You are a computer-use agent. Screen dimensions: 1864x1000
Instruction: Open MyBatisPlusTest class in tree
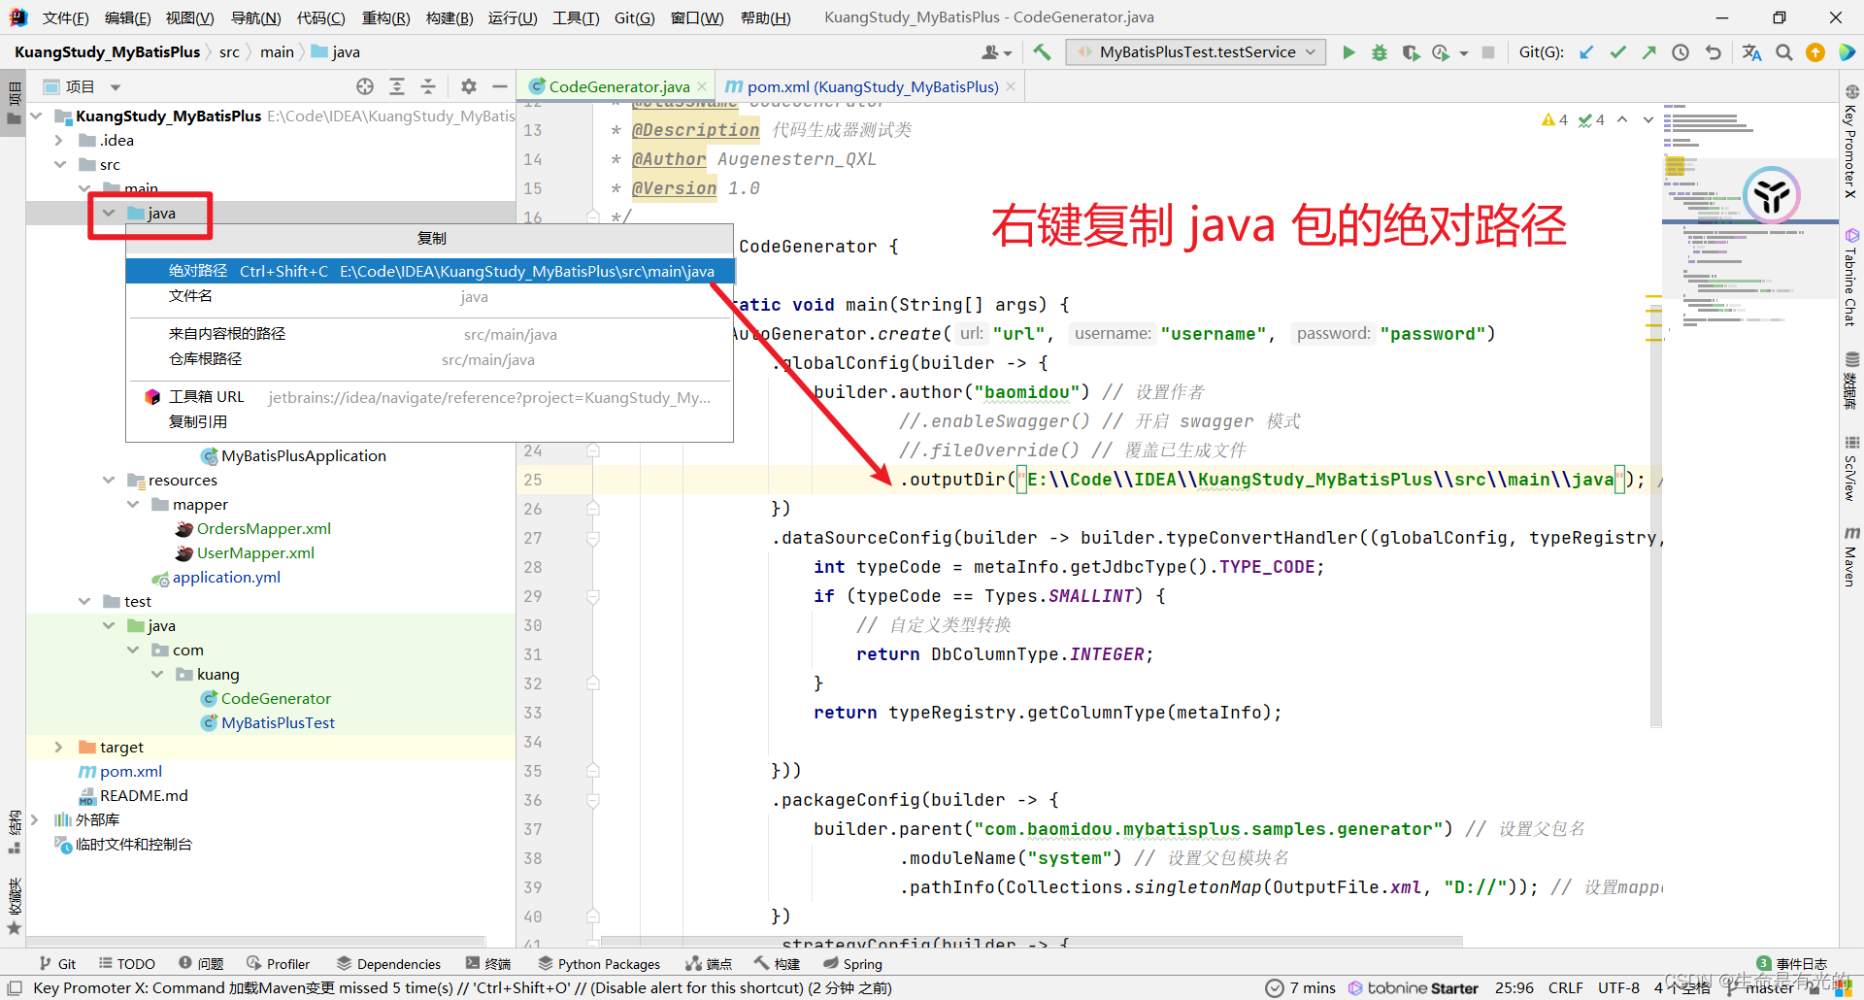click(278, 722)
